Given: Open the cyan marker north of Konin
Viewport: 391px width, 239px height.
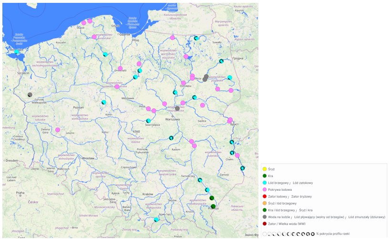Looking at the screenshot, I should 103,102.
